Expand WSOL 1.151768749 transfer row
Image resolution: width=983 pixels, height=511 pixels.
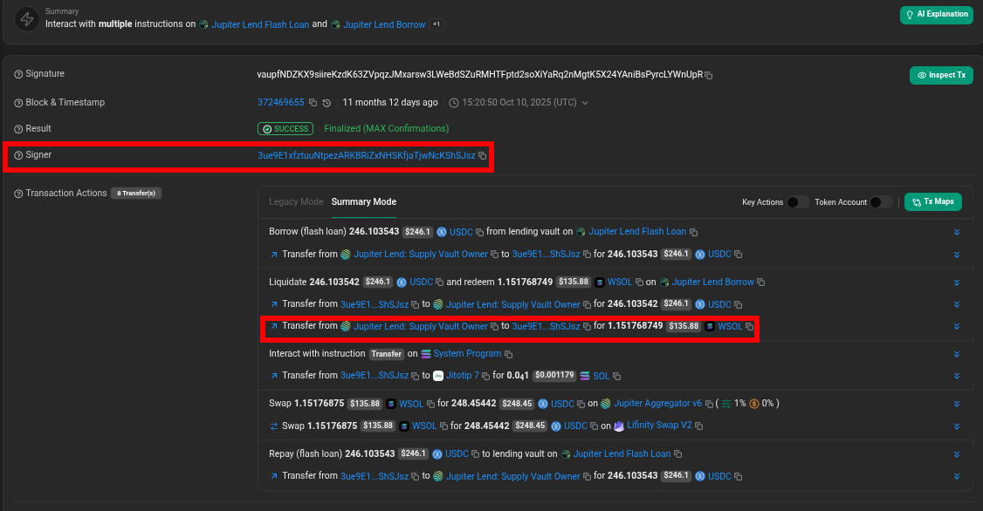pyautogui.click(x=957, y=326)
